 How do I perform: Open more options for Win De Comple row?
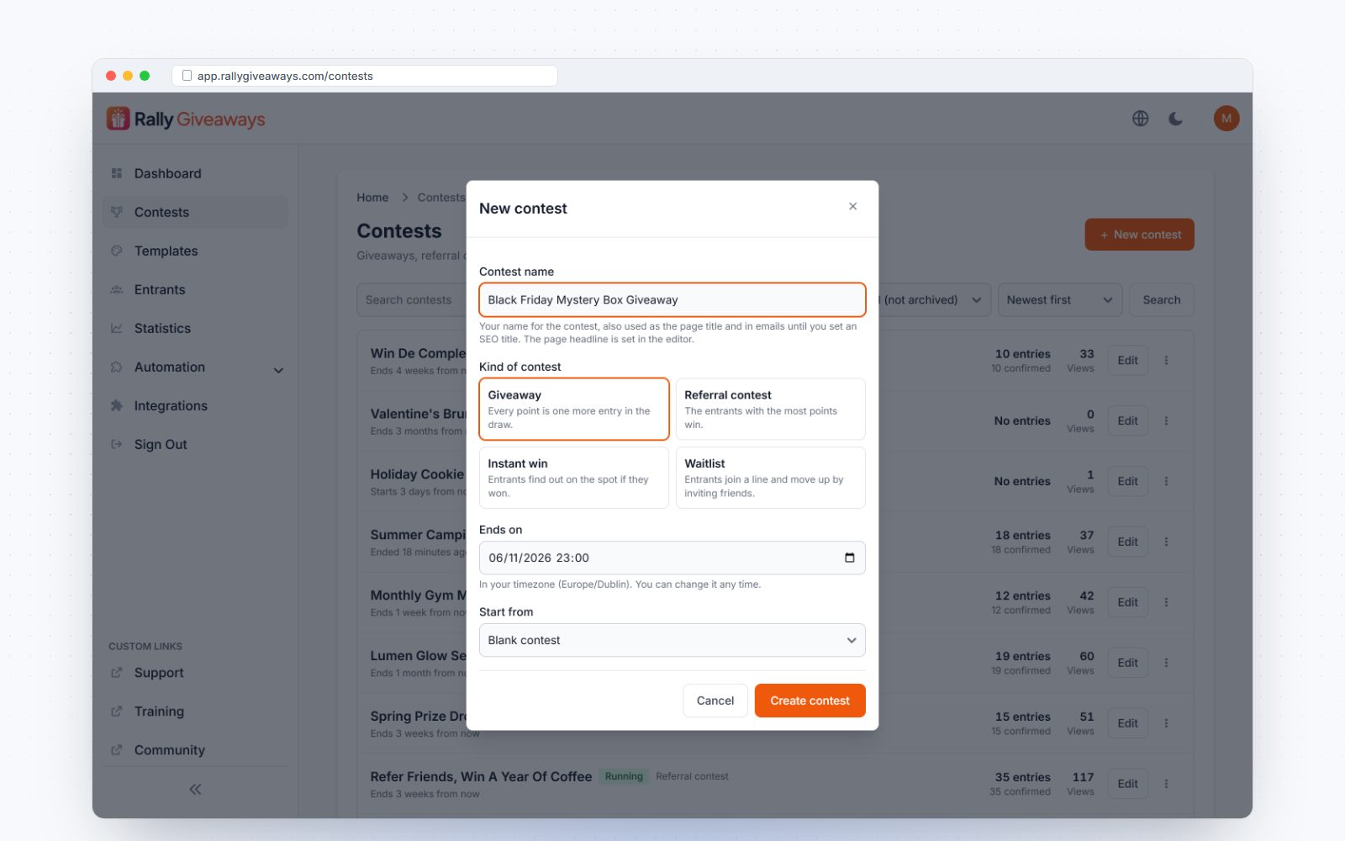1166,360
